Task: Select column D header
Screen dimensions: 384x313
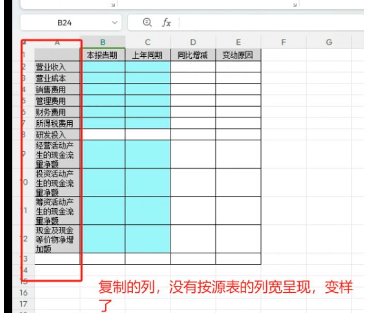Action: (193, 42)
